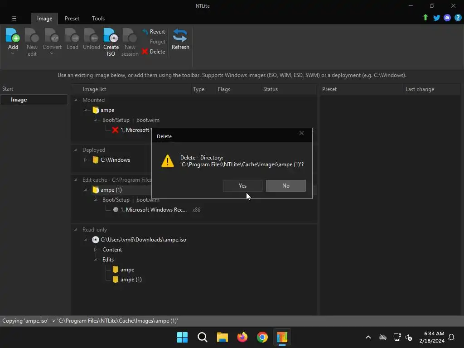Open the Add dropdown arrow
This screenshot has width=464, height=348.
pos(13,53)
